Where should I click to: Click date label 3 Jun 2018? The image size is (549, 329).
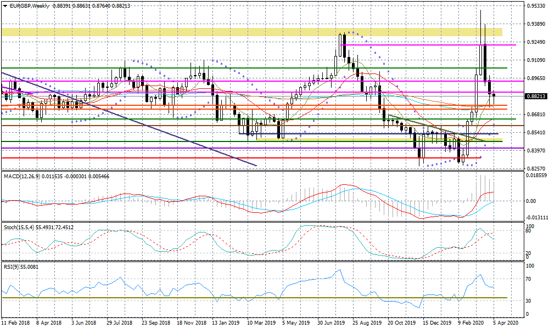tap(83, 323)
